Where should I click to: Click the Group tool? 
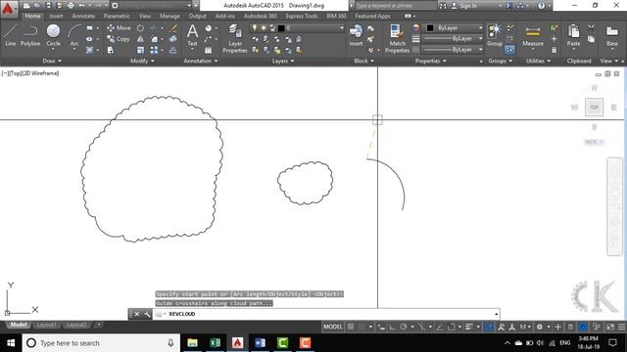click(495, 35)
